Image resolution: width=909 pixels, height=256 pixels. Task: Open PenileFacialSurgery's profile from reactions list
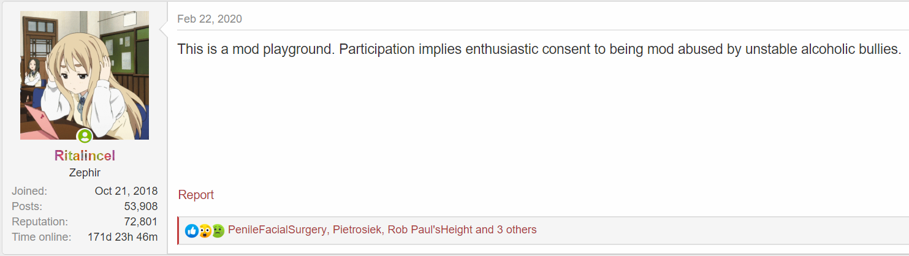277,230
